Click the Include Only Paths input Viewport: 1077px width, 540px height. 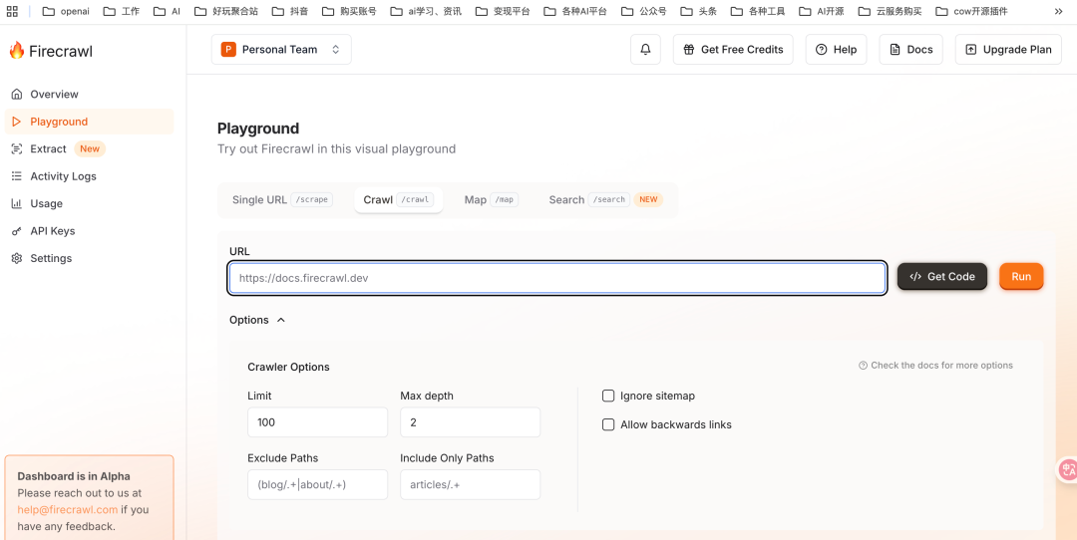pyautogui.click(x=471, y=484)
